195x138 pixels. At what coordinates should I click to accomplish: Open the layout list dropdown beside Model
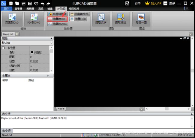coord(141,109)
